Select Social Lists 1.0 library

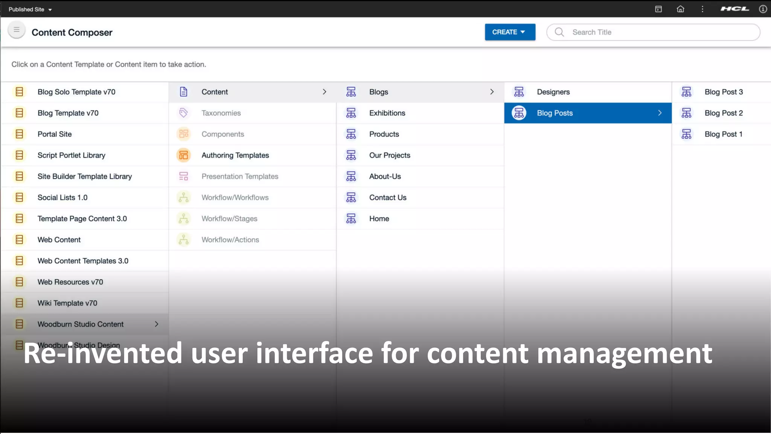tap(85, 197)
